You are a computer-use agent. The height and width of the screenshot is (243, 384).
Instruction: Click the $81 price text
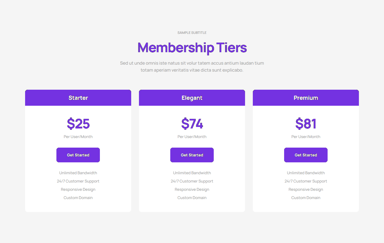pos(306,124)
